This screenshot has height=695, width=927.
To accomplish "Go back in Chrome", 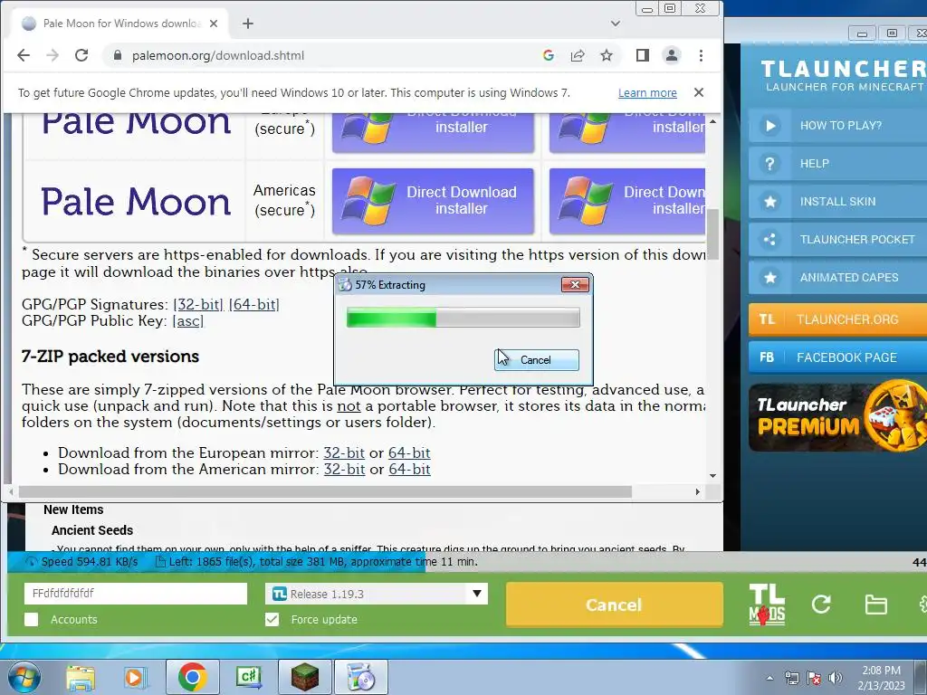I will click(x=23, y=55).
